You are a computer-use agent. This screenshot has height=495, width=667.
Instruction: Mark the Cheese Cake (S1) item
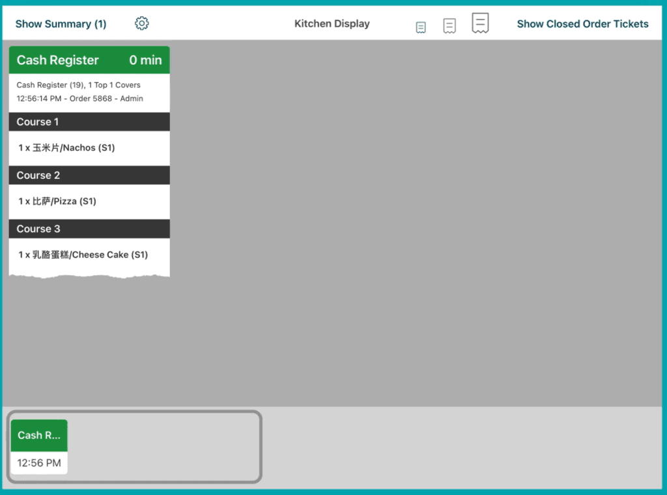coord(83,255)
